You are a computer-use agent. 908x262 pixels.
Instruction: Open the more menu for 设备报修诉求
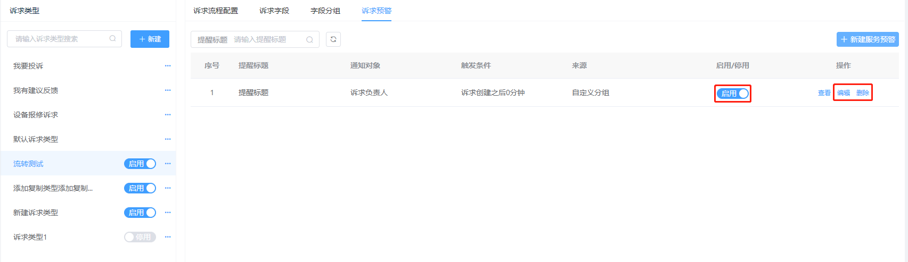[x=168, y=115]
